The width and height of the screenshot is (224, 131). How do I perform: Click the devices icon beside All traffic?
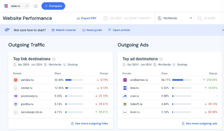click(200, 18)
